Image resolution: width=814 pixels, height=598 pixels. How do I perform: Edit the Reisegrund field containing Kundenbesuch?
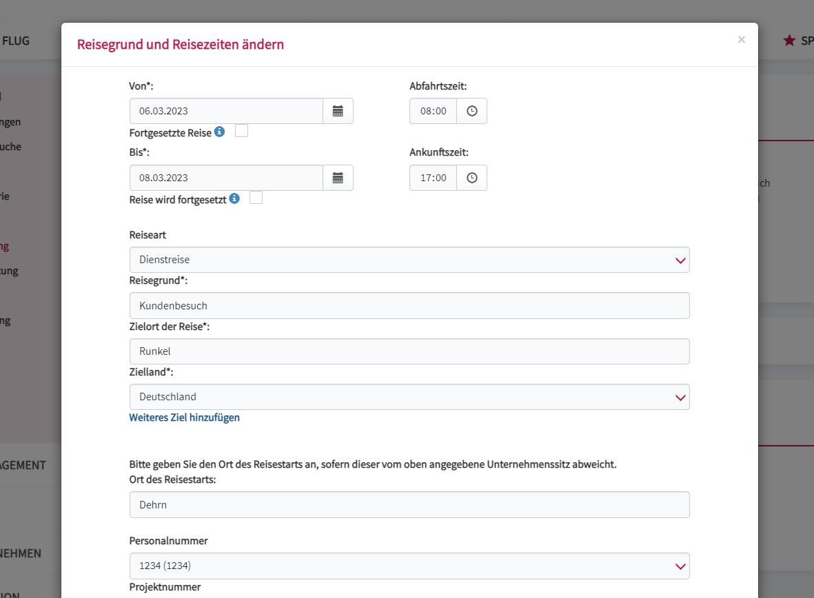[409, 306]
